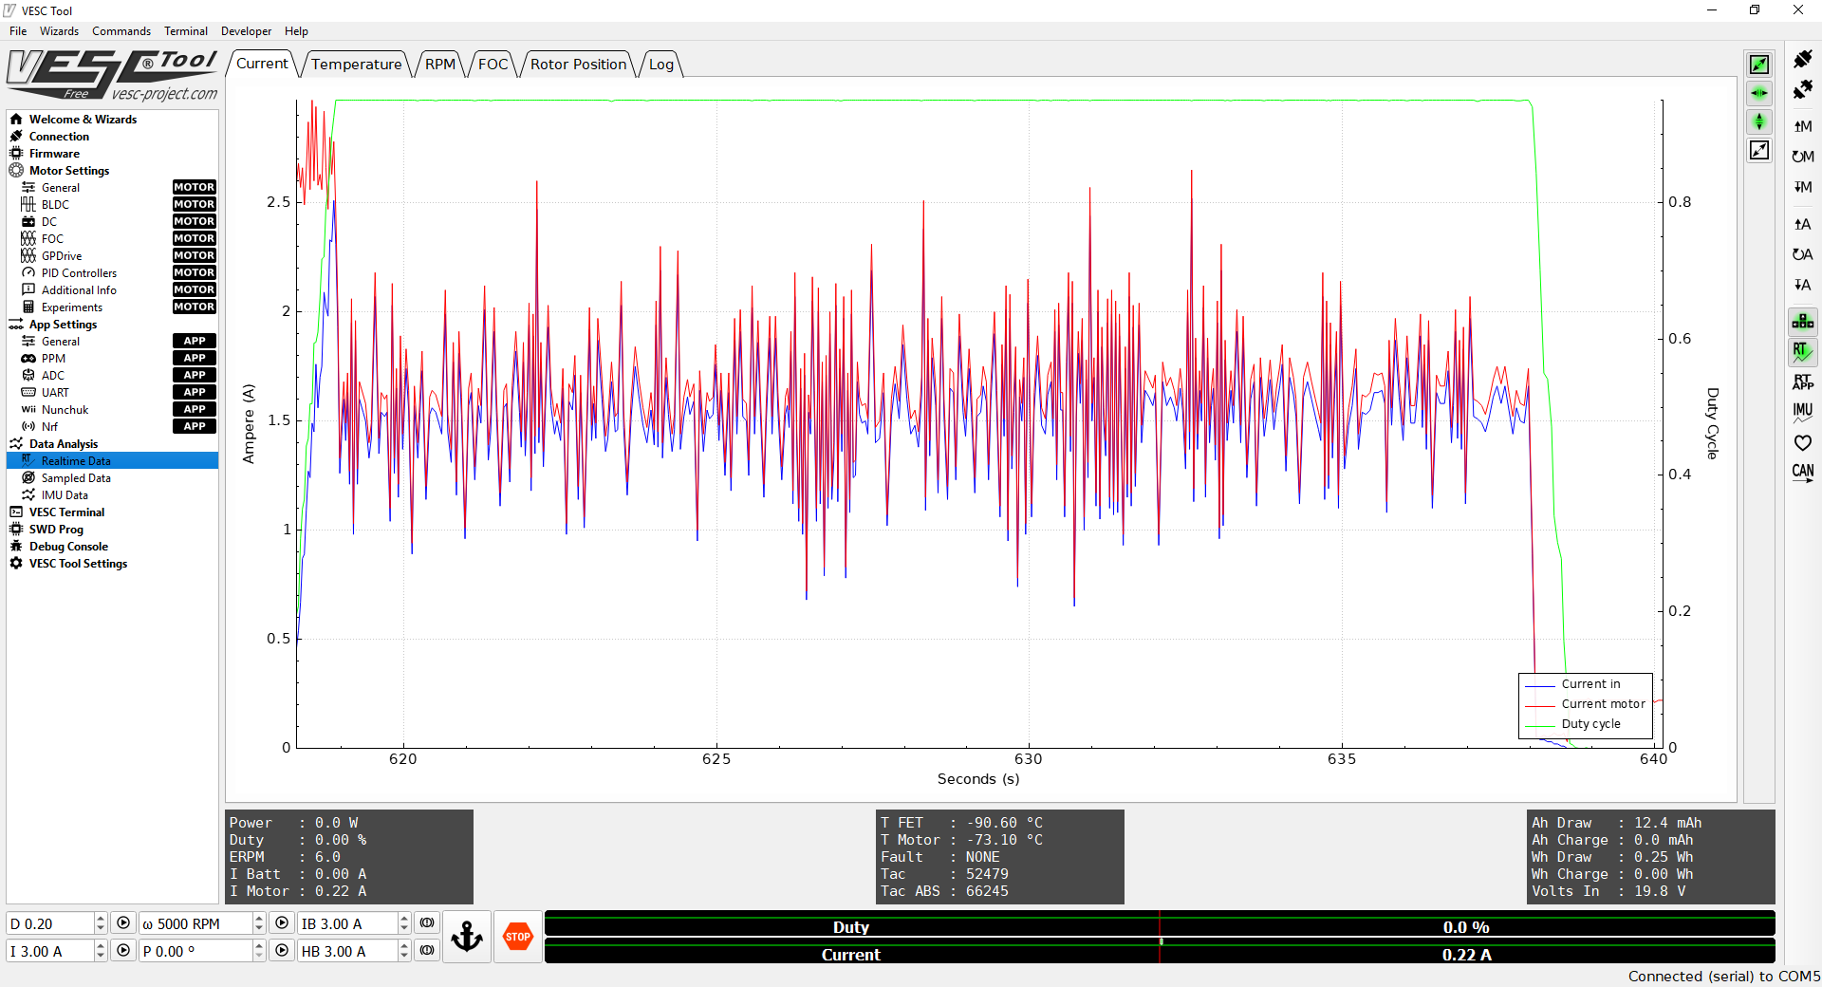
Task: Toggle vertical zoom button
Action: [x=1759, y=121]
